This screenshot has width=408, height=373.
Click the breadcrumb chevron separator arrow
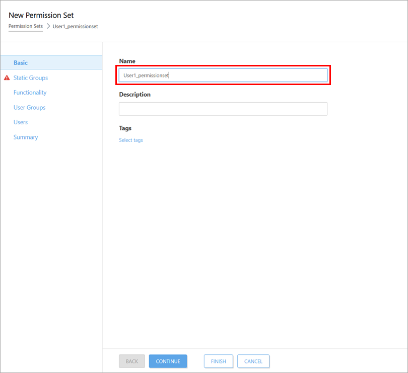pos(48,26)
